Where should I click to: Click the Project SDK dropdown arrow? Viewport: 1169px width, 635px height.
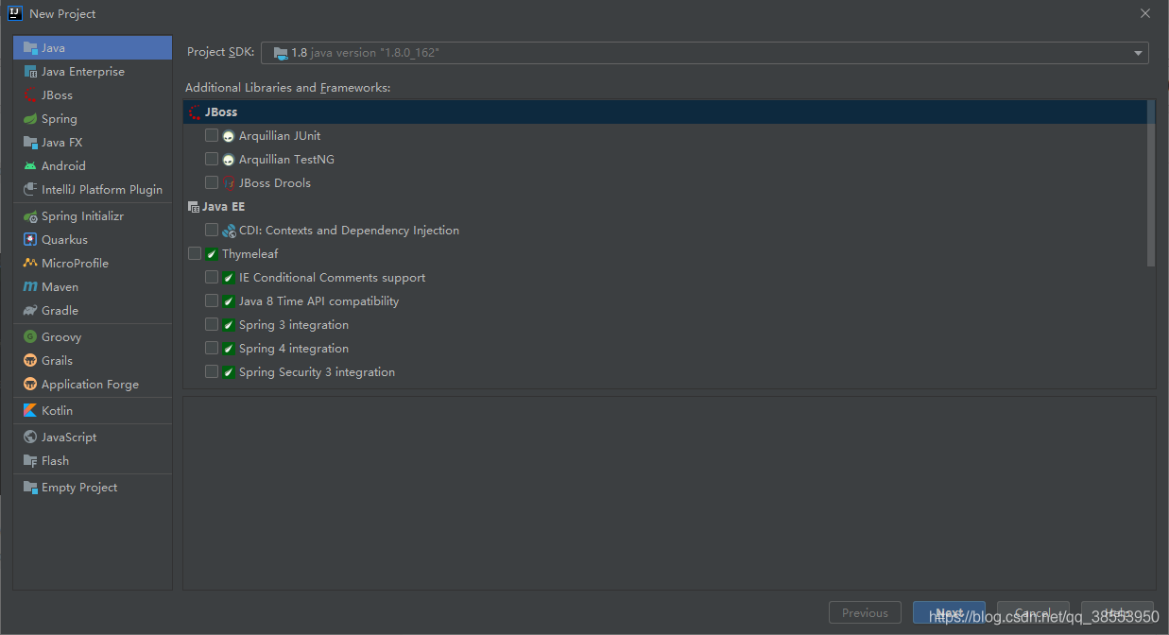[1138, 53]
